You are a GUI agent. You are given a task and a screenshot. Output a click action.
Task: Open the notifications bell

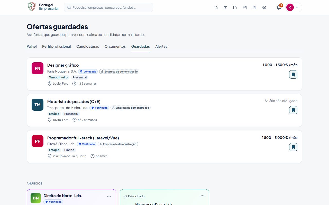pos(279,7)
